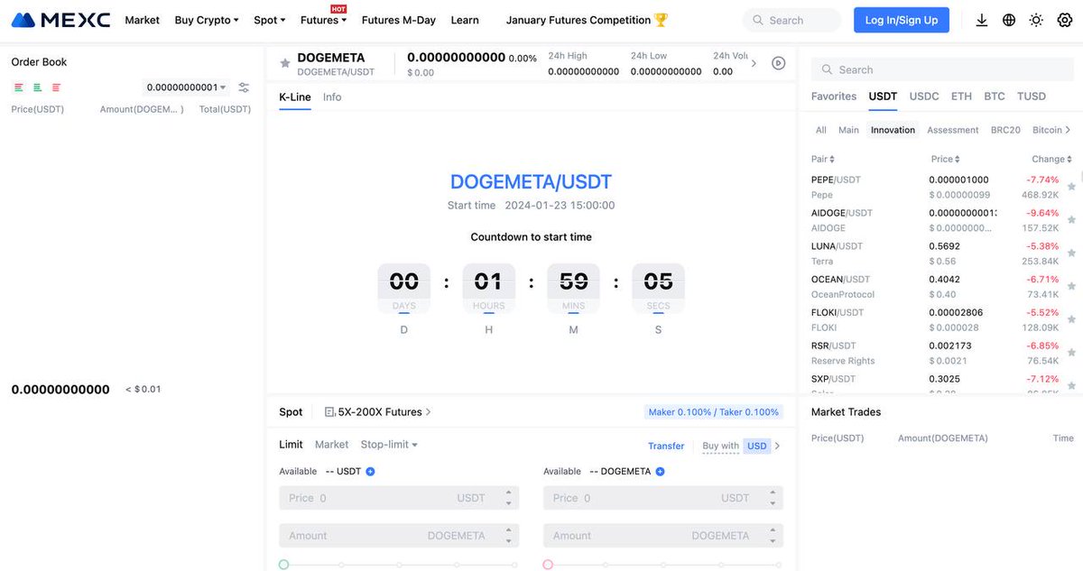Click the header Search field

pos(791,20)
